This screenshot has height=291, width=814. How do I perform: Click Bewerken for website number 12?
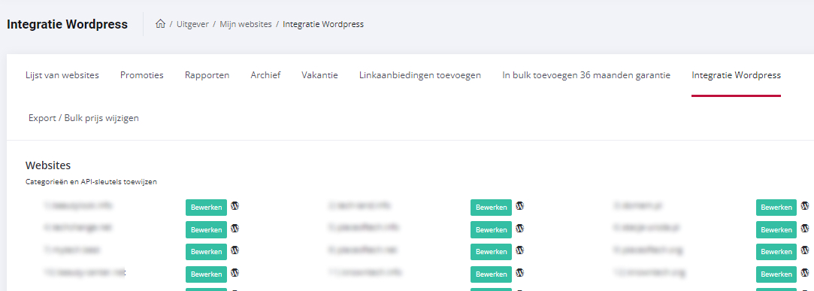tap(776, 274)
